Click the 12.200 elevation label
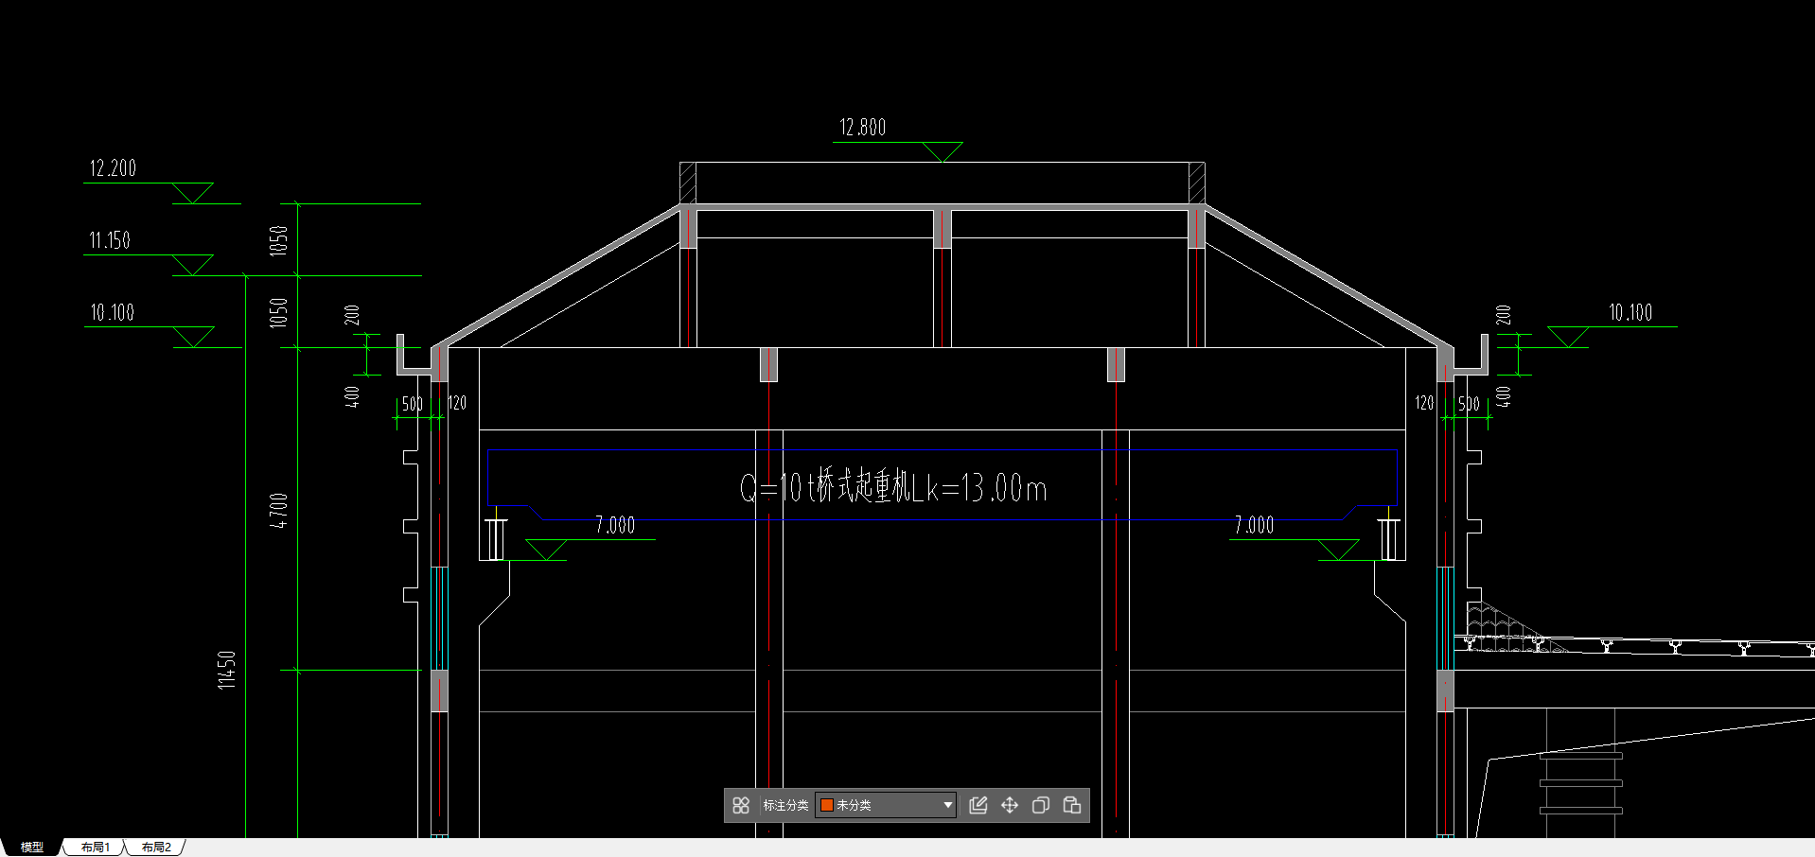This screenshot has height=857, width=1815. point(113,168)
